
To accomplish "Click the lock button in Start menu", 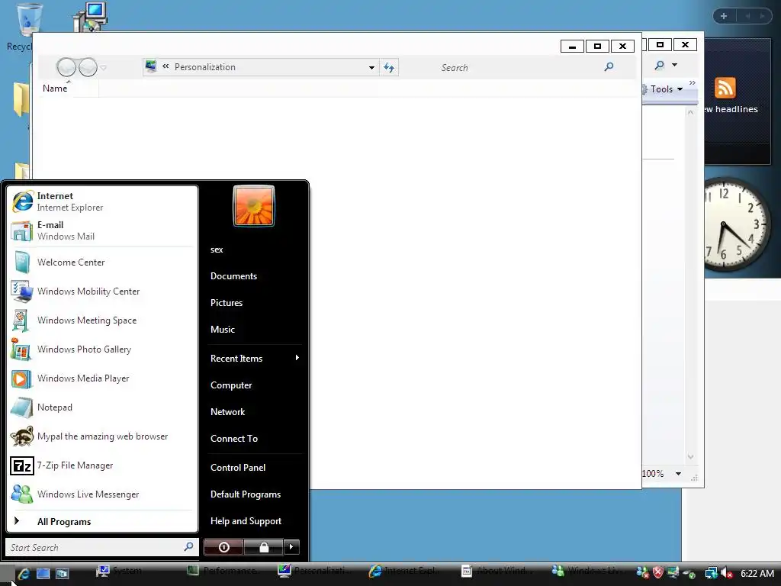I will 263,547.
